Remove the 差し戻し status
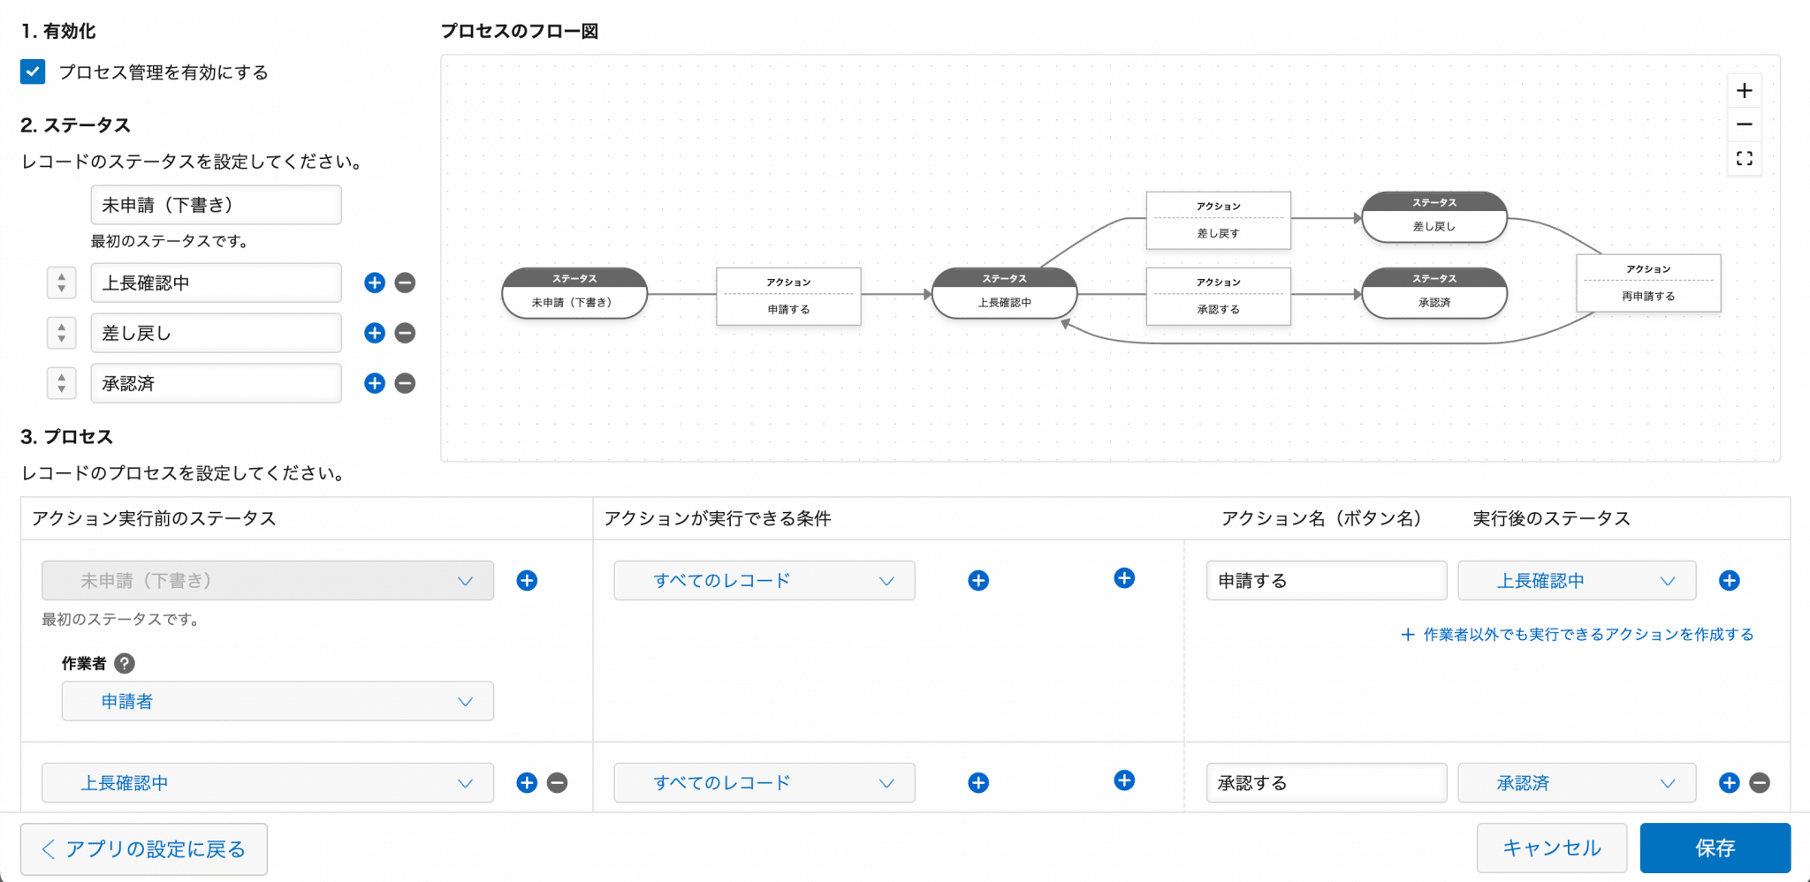Image resolution: width=1810 pixels, height=882 pixels. pos(404,333)
